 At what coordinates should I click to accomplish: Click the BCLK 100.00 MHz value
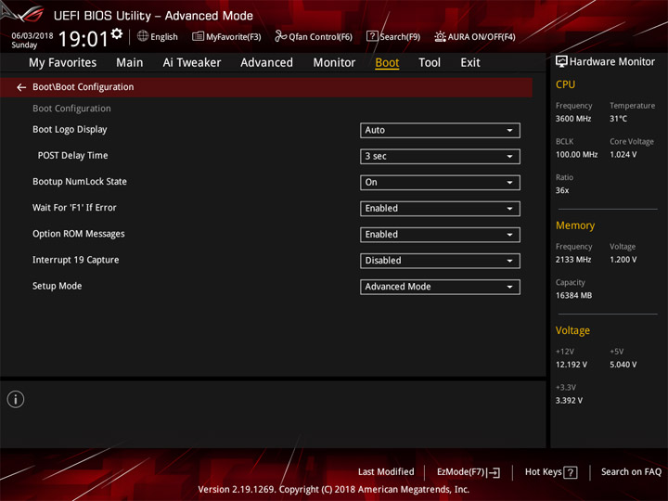coord(577,155)
